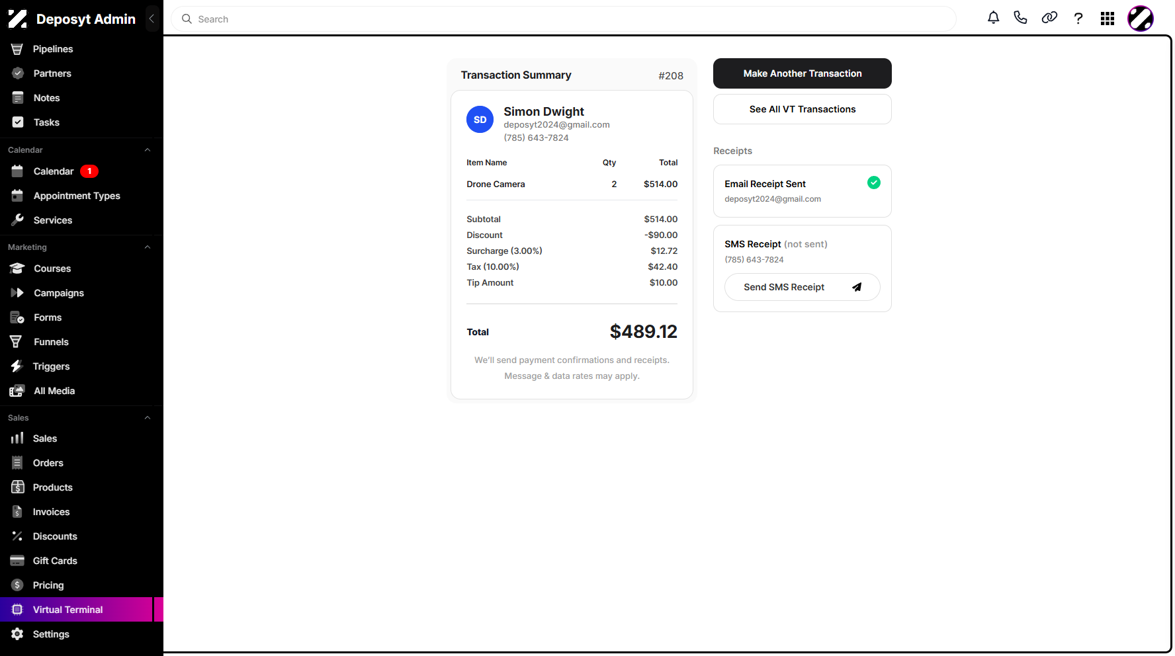Image resolution: width=1175 pixels, height=656 pixels.
Task: Open the Sales item with bar chart icon
Action: pos(76,438)
